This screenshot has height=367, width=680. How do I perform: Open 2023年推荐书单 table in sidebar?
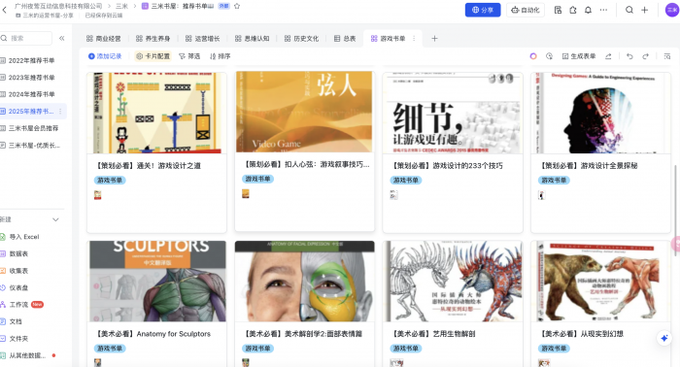pos(32,78)
